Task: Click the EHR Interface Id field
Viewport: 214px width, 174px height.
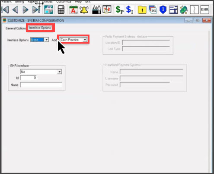Action: coord(29,78)
